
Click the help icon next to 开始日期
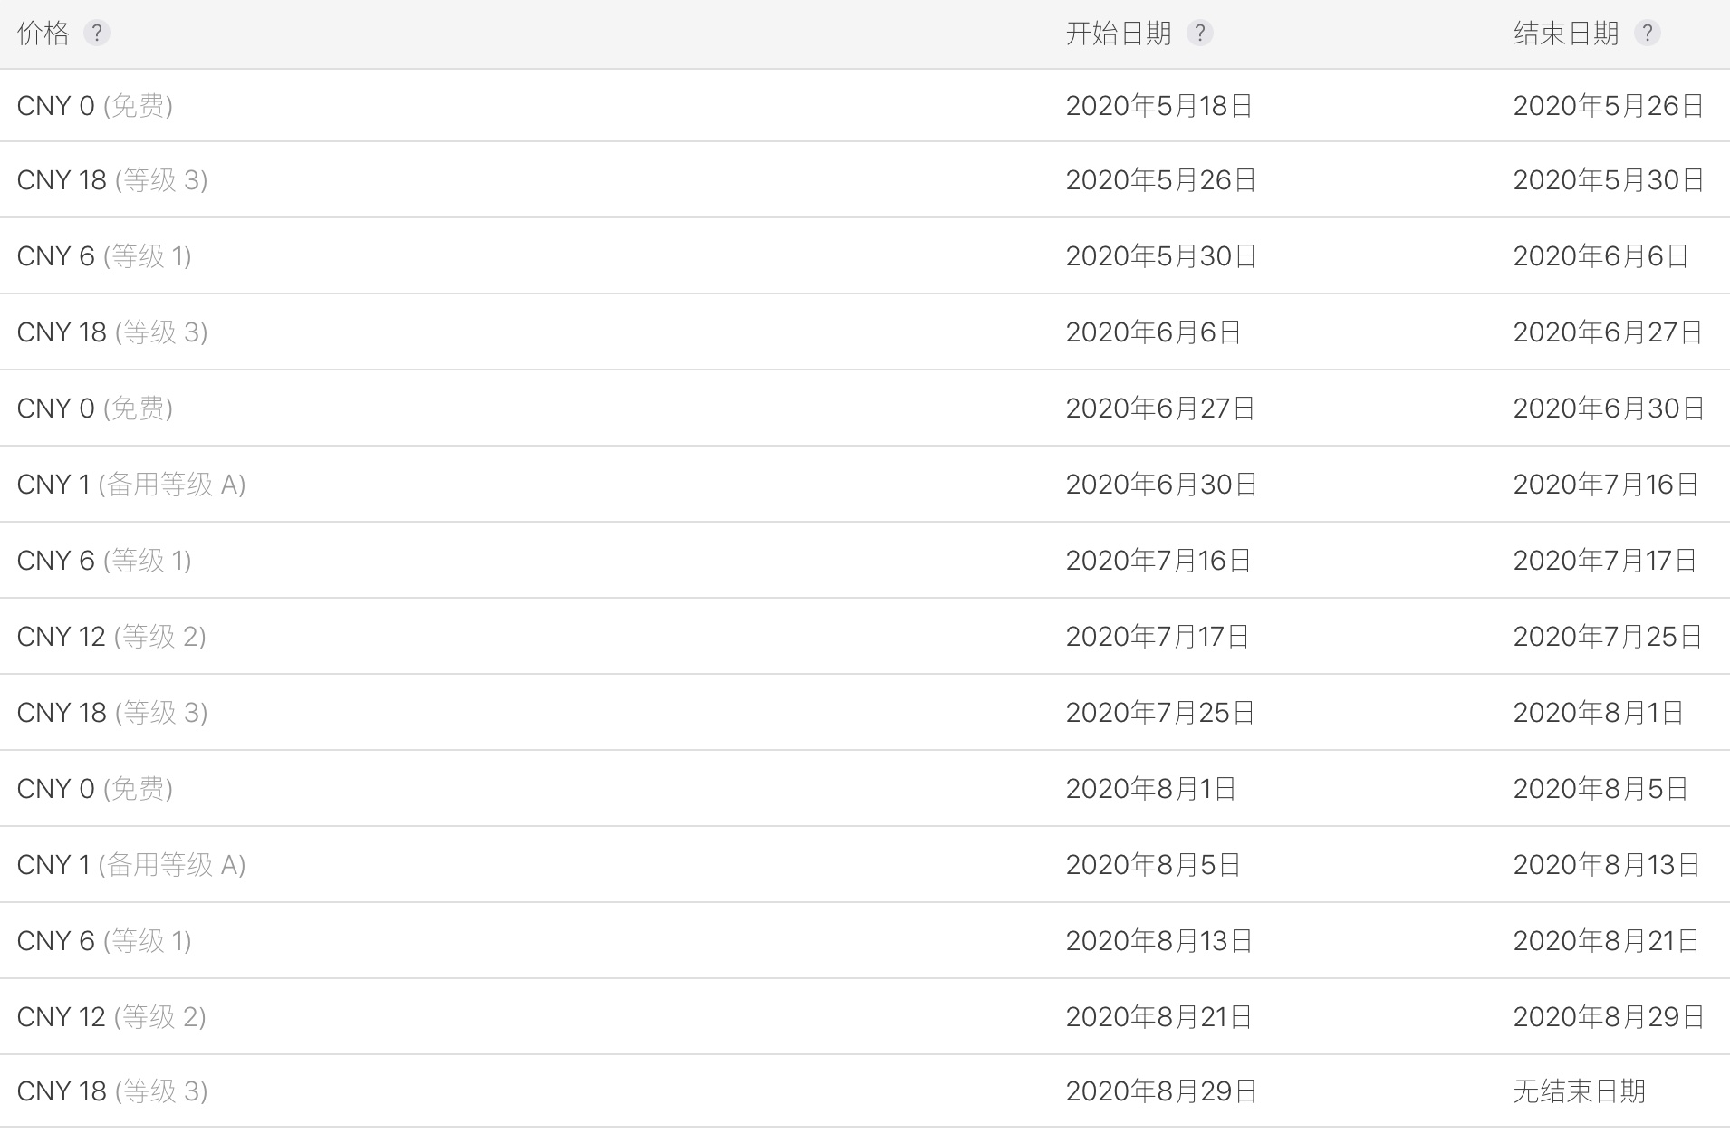(x=1199, y=34)
